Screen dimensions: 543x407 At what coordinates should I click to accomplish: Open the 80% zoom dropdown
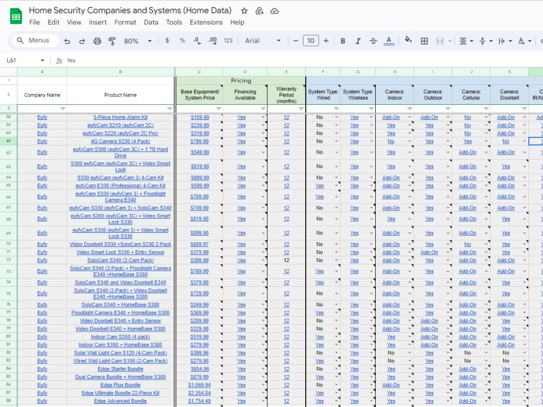pos(138,41)
